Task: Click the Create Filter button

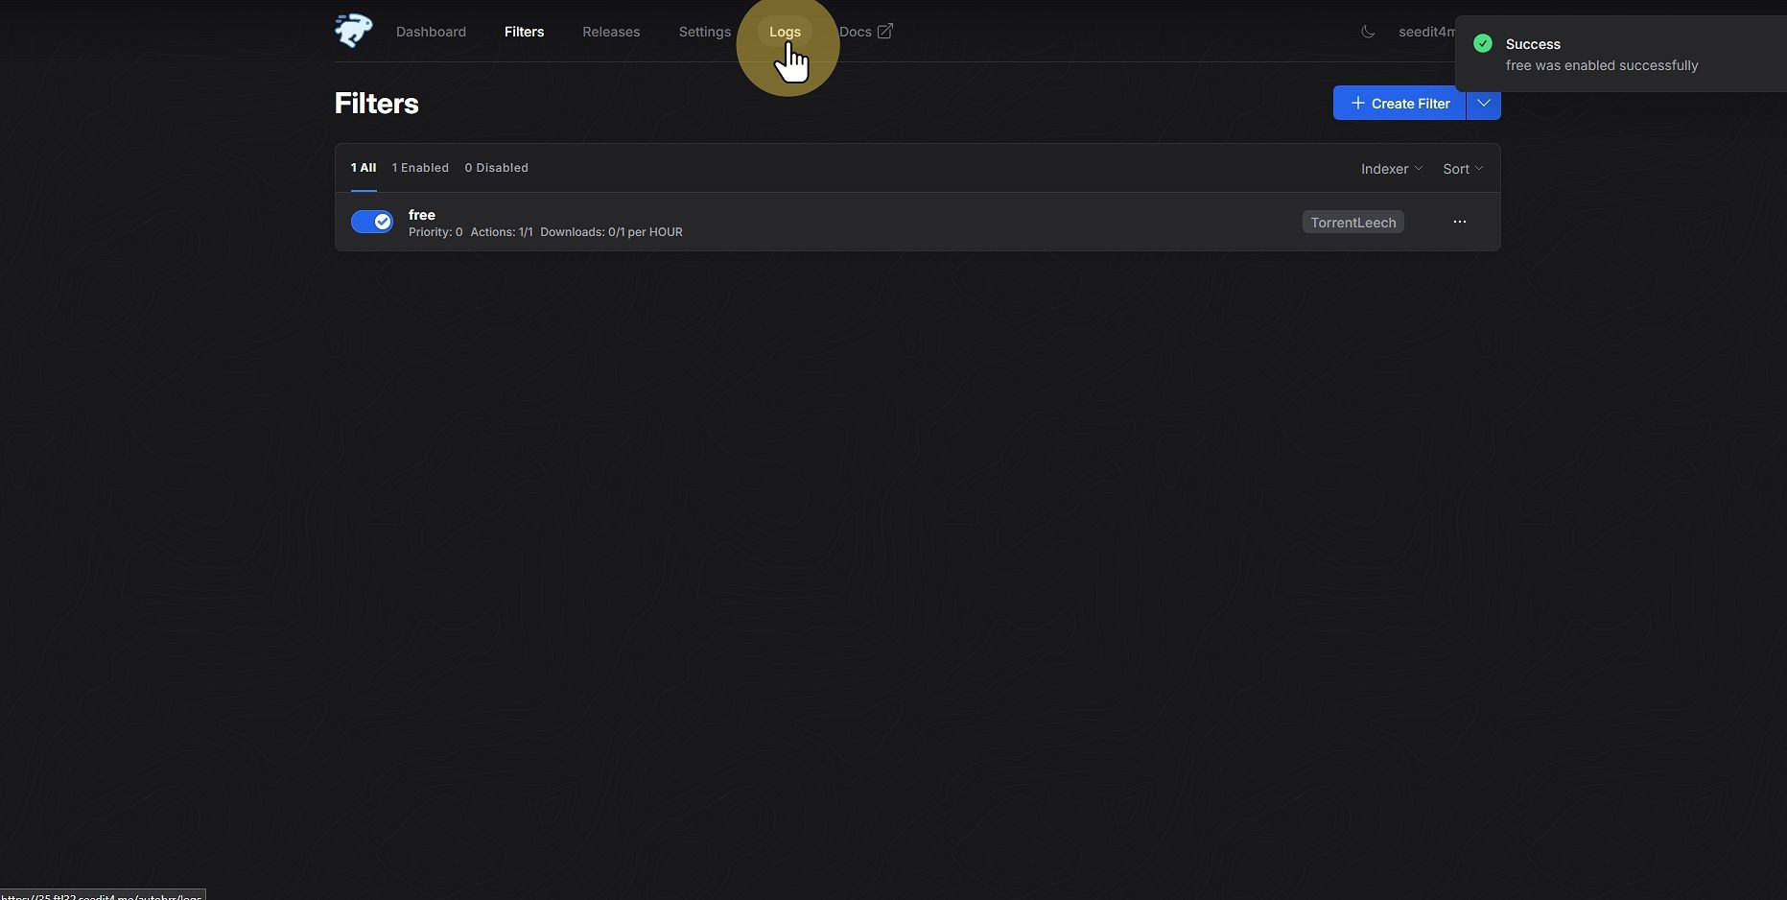Action: point(1399,103)
